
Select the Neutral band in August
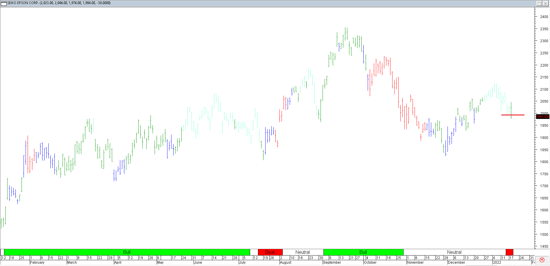tap(303, 252)
